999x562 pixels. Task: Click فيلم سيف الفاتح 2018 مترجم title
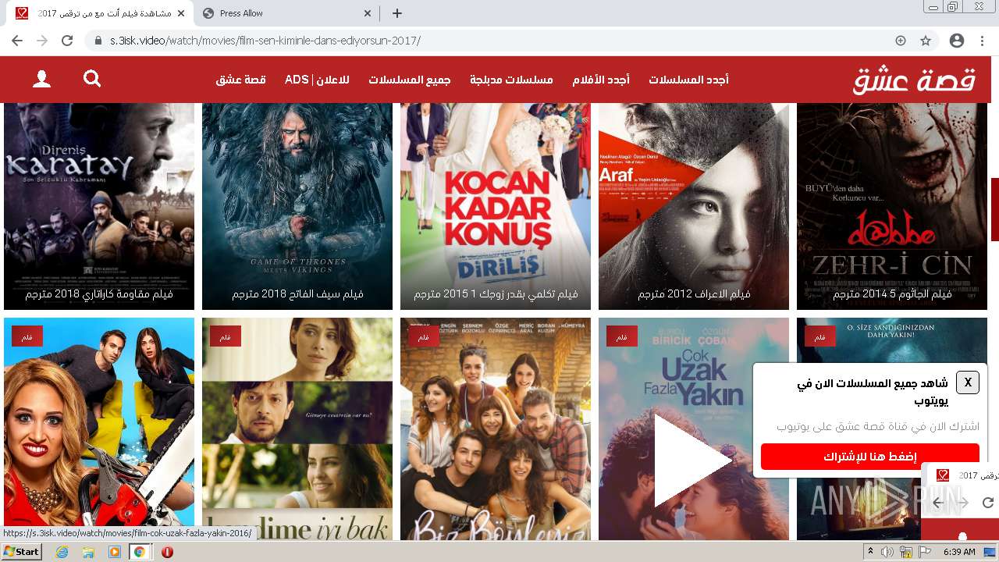point(297,294)
